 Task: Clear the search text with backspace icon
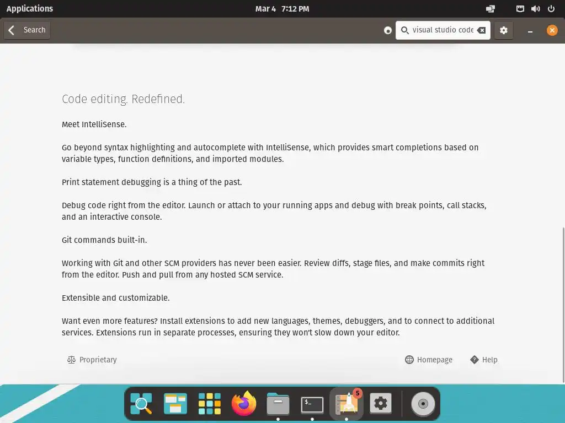(x=481, y=30)
